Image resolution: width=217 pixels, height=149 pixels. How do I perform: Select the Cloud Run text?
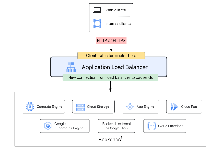(189, 107)
